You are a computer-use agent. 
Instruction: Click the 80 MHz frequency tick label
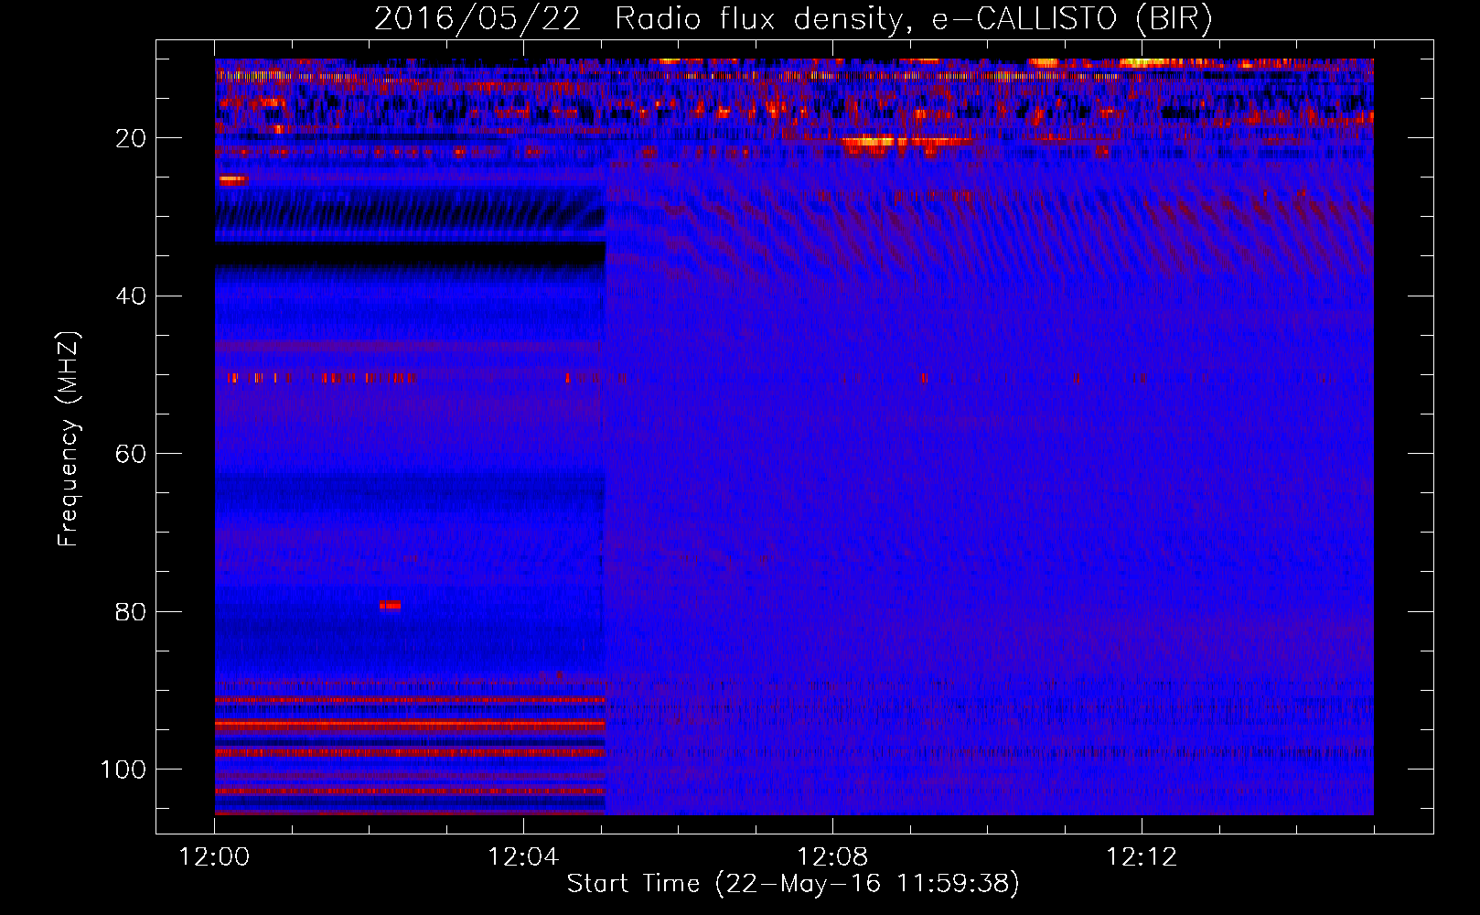(131, 611)
